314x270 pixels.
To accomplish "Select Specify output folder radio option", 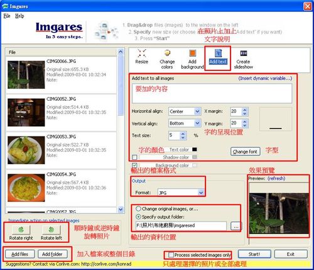I will click(x=138, y=217).
